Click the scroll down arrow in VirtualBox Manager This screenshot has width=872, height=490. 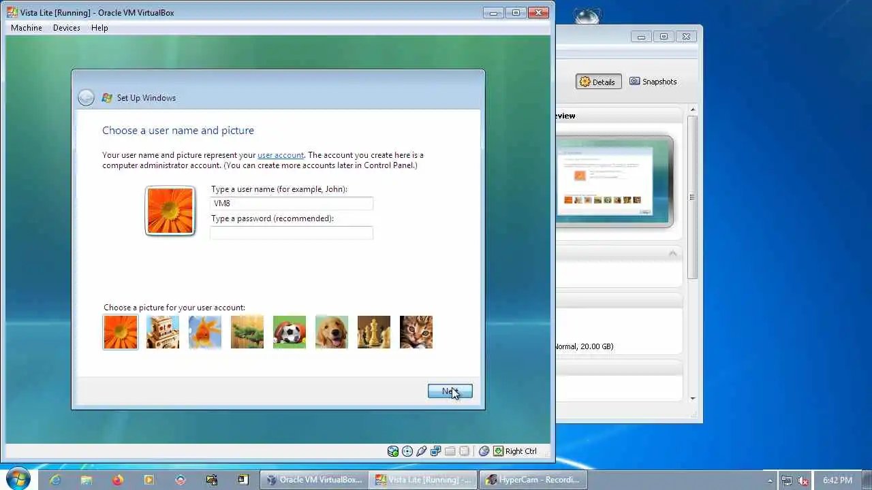pos(693,398)
